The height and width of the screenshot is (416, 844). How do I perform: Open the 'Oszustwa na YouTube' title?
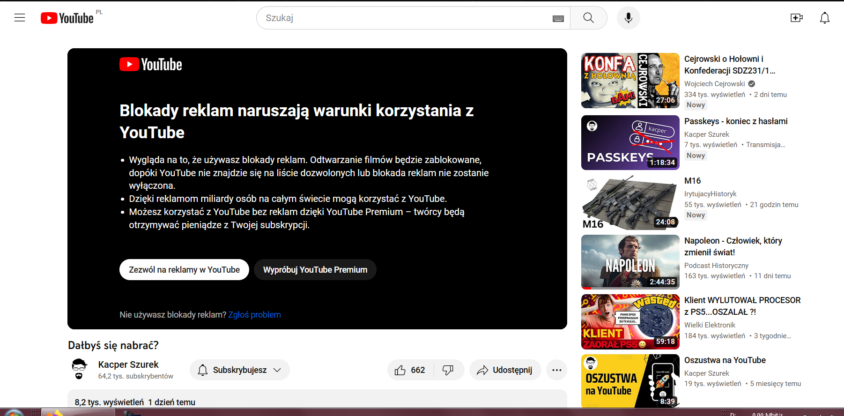click(725, 360)
